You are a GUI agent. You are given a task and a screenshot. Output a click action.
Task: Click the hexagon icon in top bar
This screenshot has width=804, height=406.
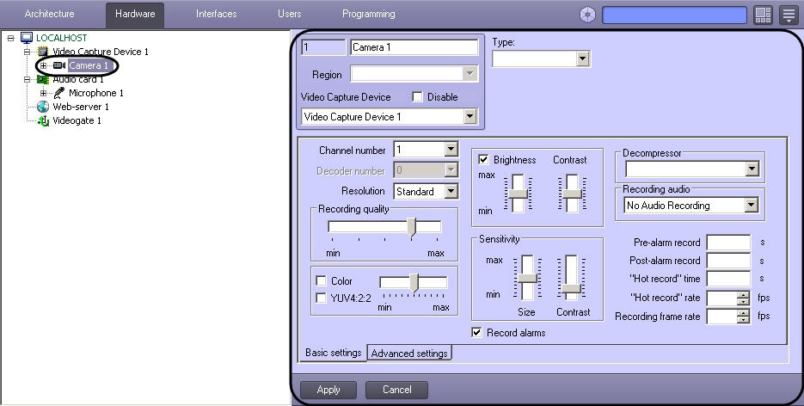[x=587, y=15]
